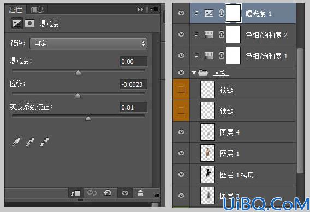Click the exposure adjustment icon in Properties
310x212 pixels.
coord(17,23)
